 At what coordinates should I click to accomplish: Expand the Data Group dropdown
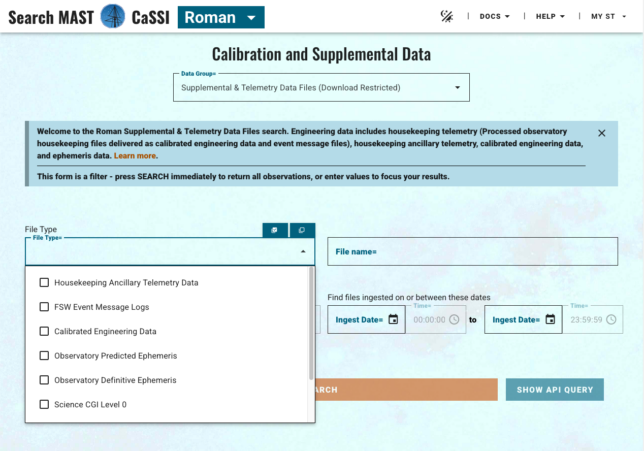point(457,87)
